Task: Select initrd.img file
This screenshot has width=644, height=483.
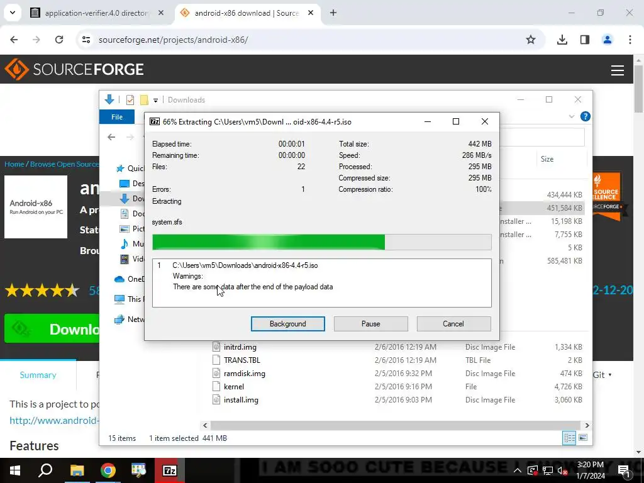Action: click(x=240, y=347)
